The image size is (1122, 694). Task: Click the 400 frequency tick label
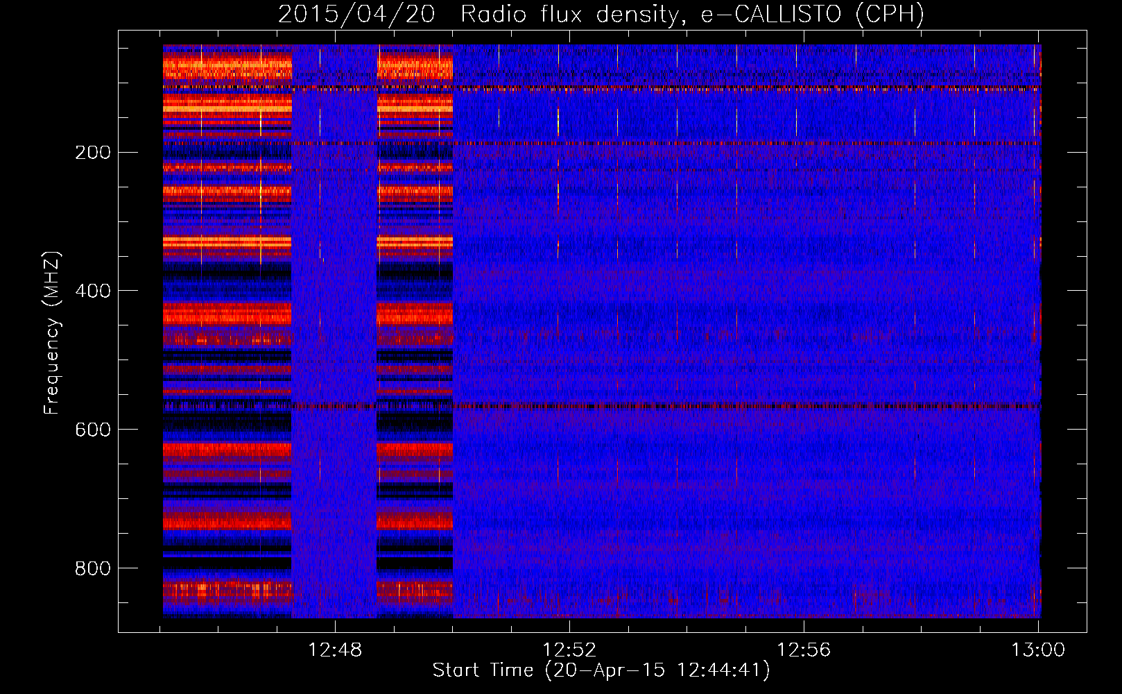[93, 291]
